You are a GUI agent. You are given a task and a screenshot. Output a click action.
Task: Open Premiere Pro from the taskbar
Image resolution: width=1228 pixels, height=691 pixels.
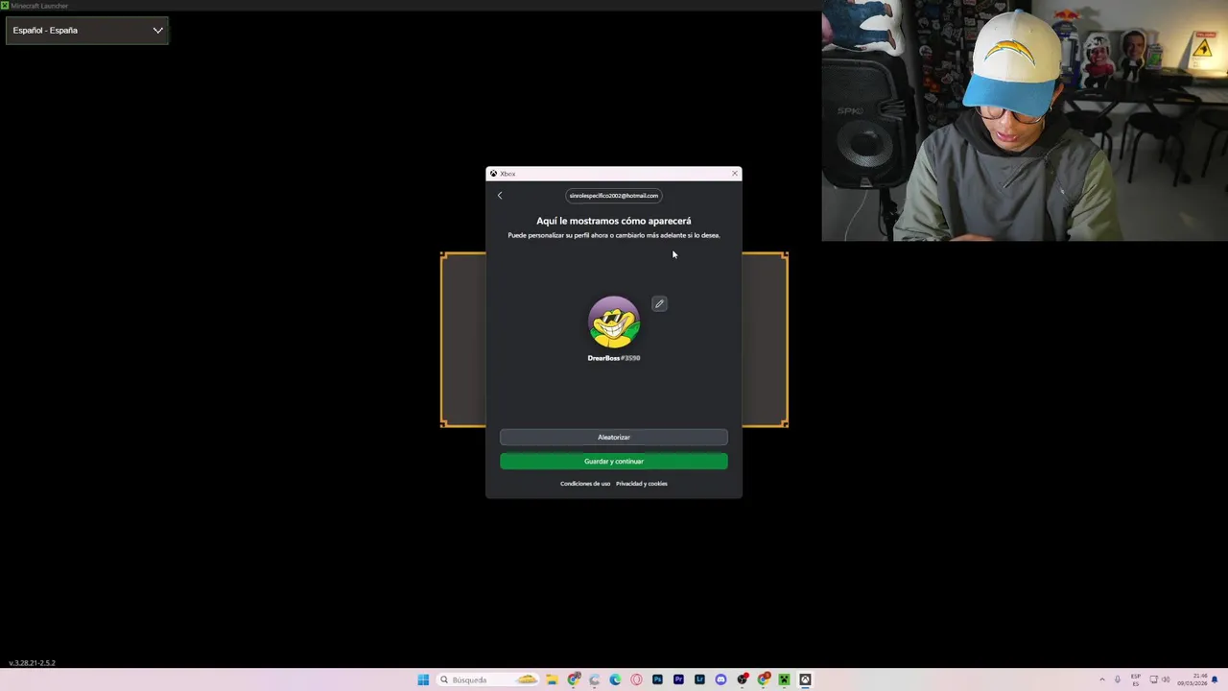point(678,679)
